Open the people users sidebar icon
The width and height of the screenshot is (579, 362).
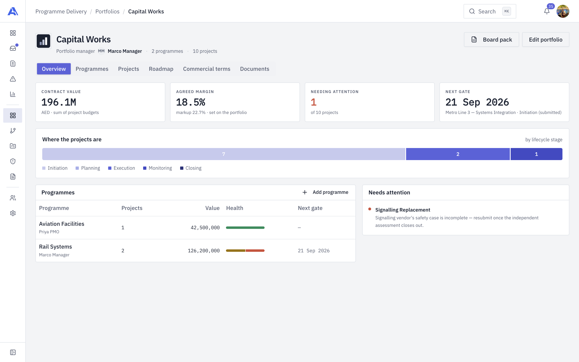coord(13,198)
